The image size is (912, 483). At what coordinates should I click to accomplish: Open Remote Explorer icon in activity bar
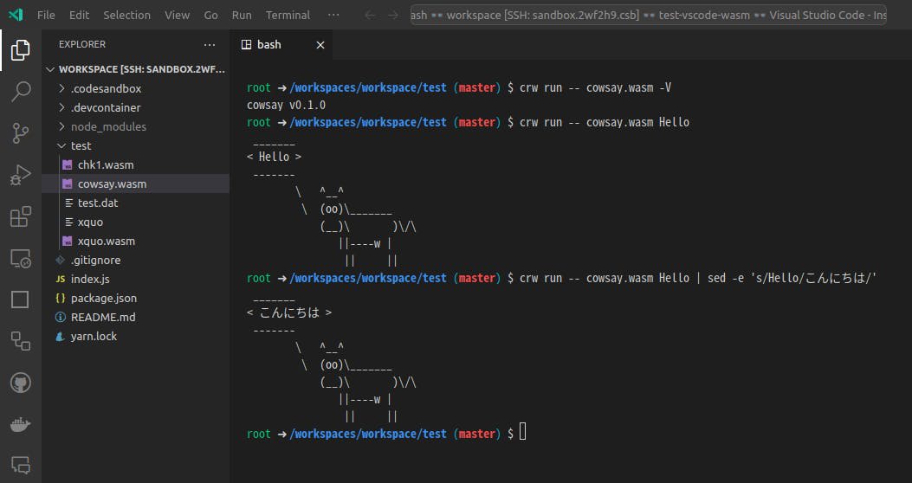tap(21, 259)
